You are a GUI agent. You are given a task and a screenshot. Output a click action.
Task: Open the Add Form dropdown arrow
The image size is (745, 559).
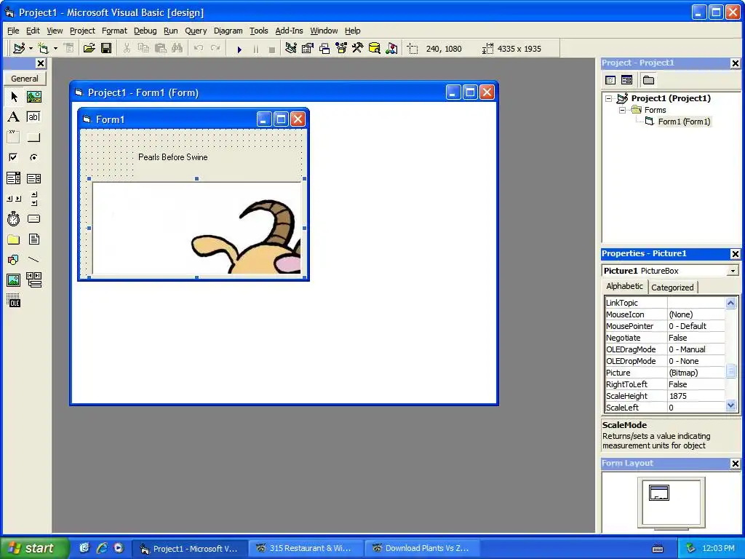55,49
